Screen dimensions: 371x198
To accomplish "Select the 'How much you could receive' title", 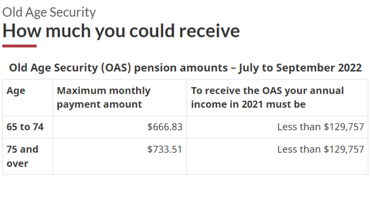I will pyautogui.click(x=121, y=31).
